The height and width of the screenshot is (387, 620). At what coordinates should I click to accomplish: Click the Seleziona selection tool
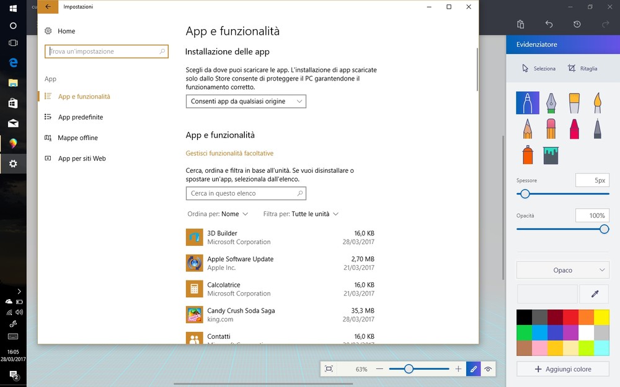click(539, 68)
